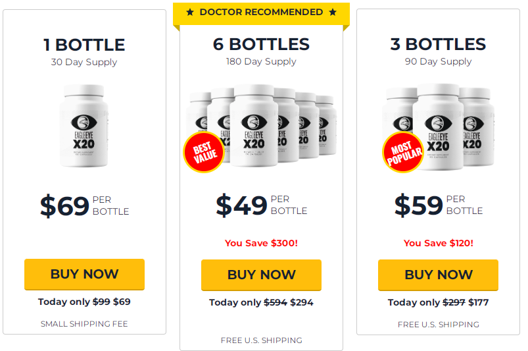Click the Doctor Recommended yellow banner

click(x=261, y=13)
